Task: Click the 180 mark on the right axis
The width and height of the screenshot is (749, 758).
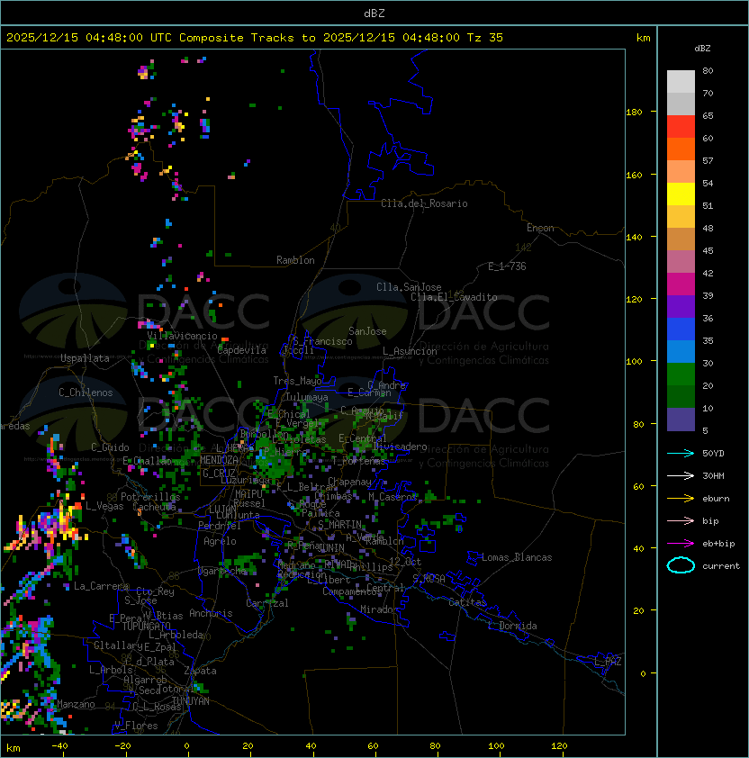Action: pos(634,113)
